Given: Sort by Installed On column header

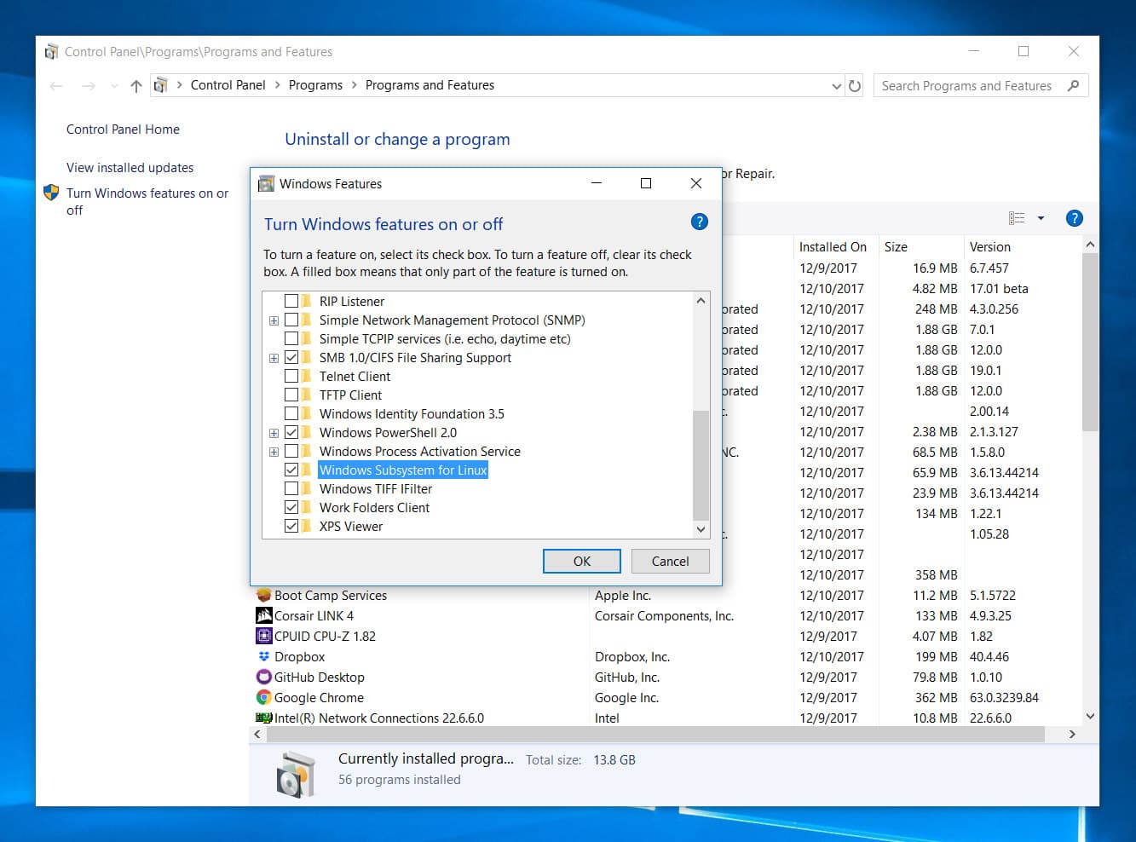Looking at the screenshot, I should tap(835, 246).
